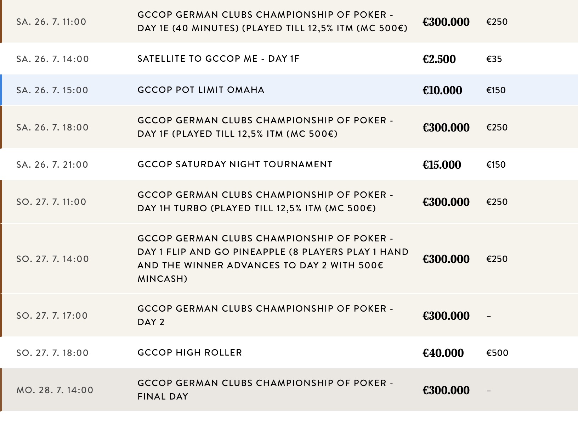
Task: Click €500 buy-in for High Roller
Action: coord(497,353)
